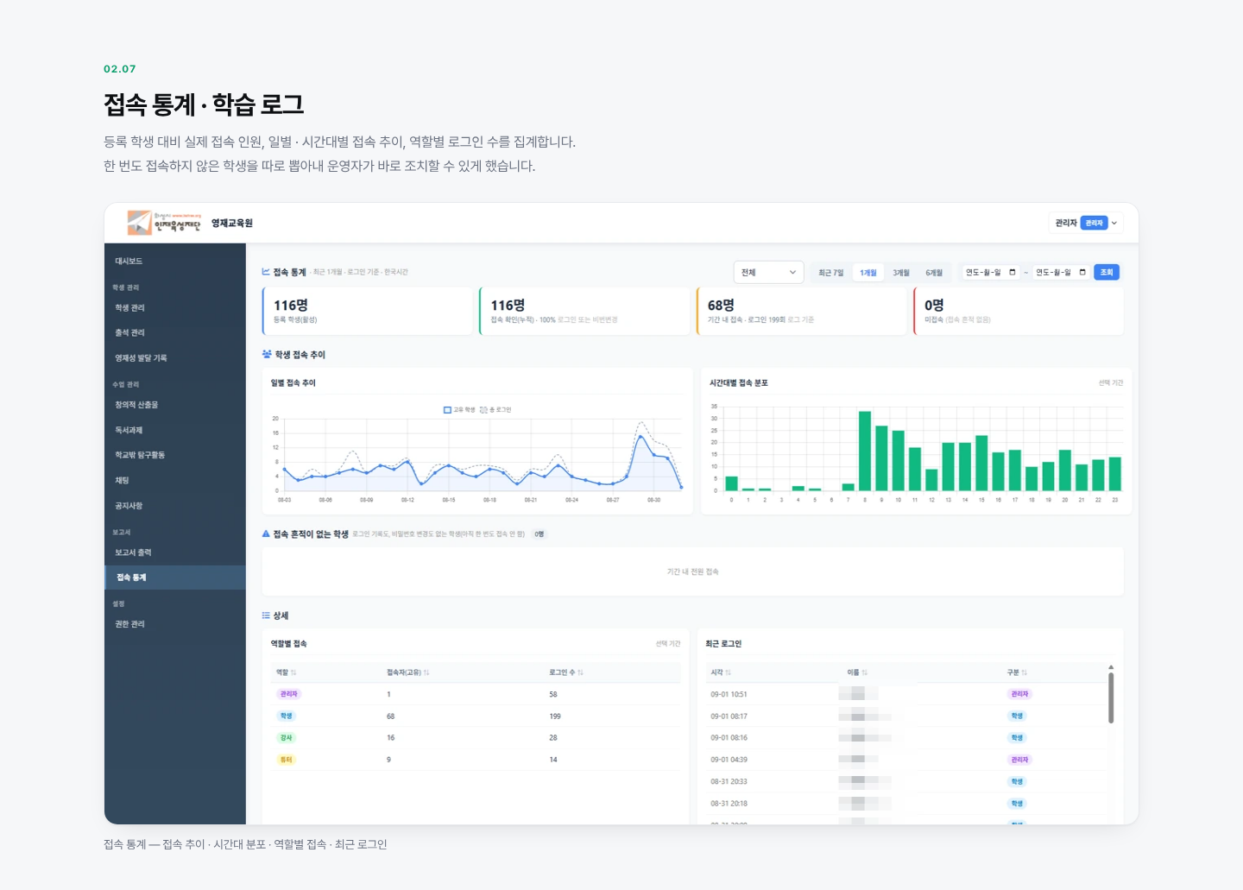Click the 68명 기간 내 접속 card
The image size is (1243, 890).
click(801, 311)
